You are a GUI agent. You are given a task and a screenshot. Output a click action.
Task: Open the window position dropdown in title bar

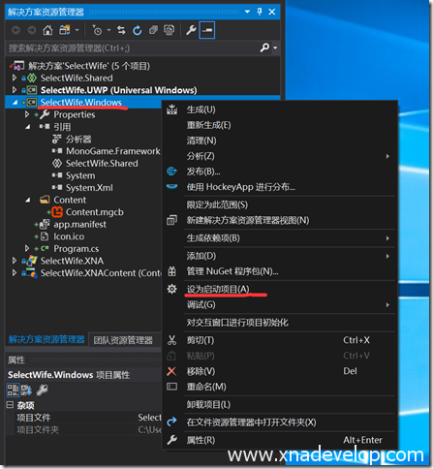pos(247,12)
